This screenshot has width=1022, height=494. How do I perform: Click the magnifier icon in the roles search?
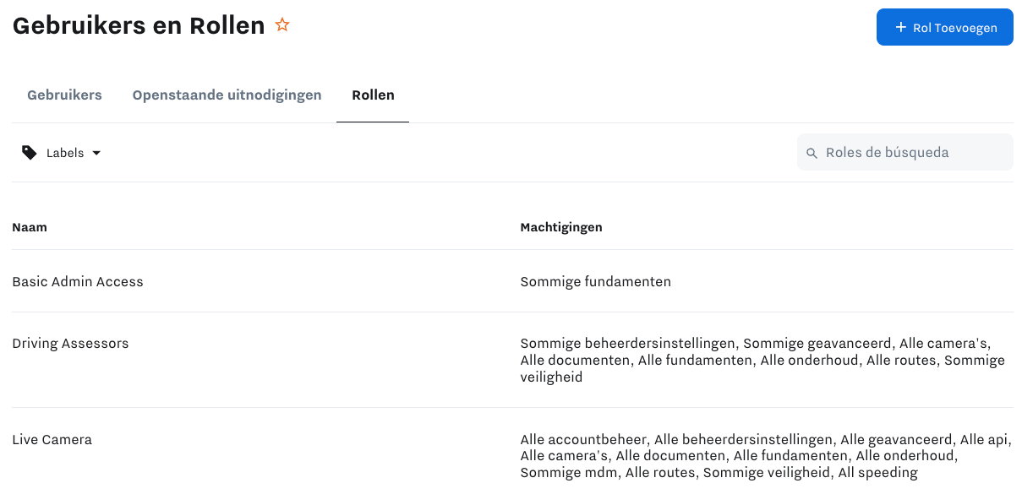pyautogui.click(x=812, y=153)
